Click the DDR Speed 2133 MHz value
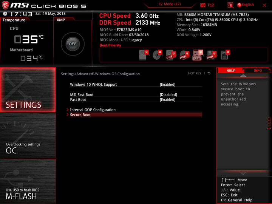The image size is (272, 204). tap(148, 23)
